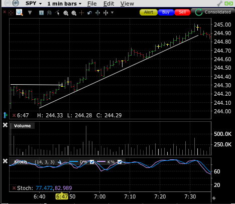
Task: Click the 7:30 time axis label
Action: click(x=190, y=196)
